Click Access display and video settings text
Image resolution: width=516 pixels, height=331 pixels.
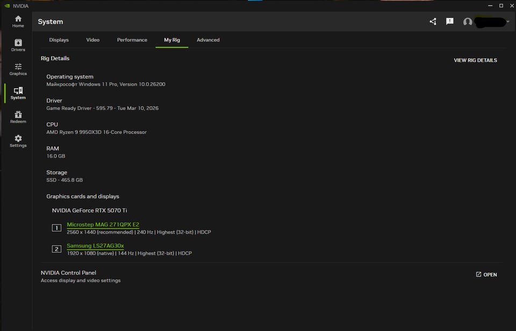tap(81, 280)
